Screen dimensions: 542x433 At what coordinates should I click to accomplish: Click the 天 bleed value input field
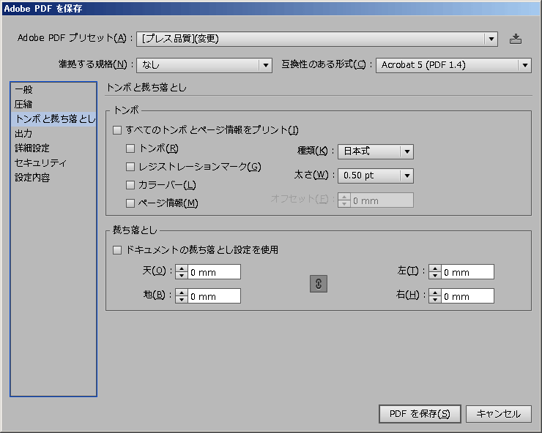coord(214,272)
